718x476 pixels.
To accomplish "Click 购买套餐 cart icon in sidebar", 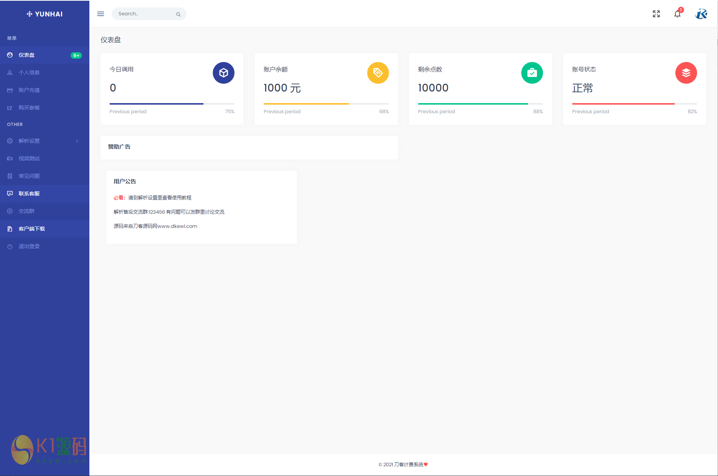I will point(10,108).
